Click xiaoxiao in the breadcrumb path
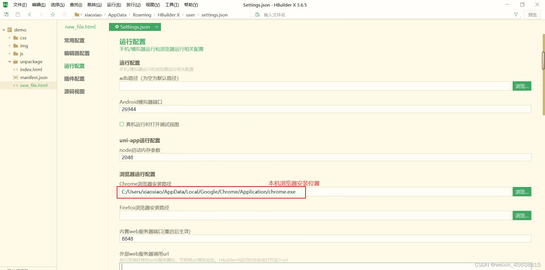 click(93, 15)
